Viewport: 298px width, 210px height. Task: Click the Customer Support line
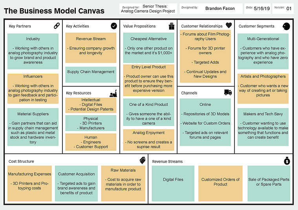91,147
